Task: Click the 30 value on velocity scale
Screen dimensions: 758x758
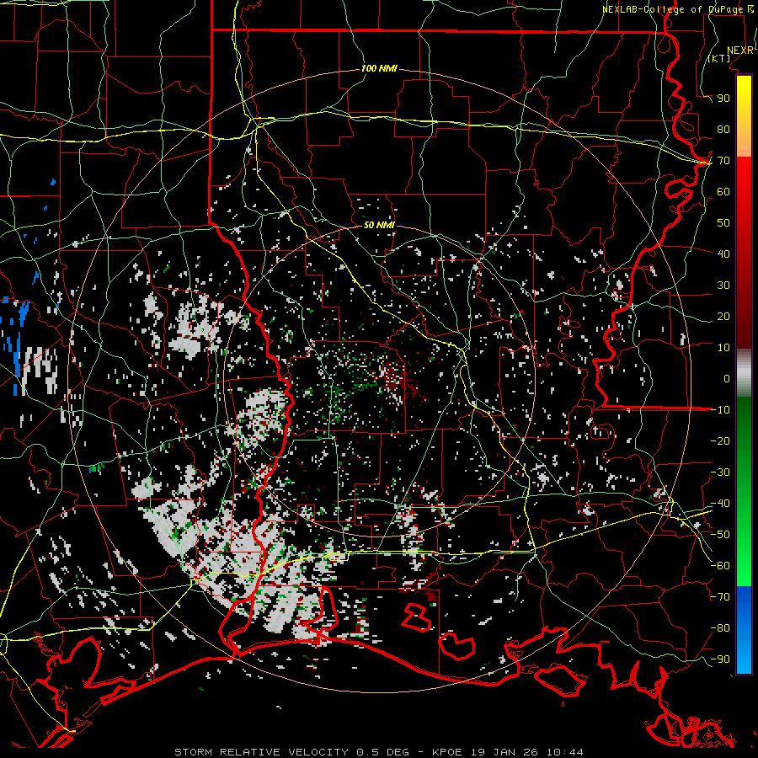Action: click(723, 286)
